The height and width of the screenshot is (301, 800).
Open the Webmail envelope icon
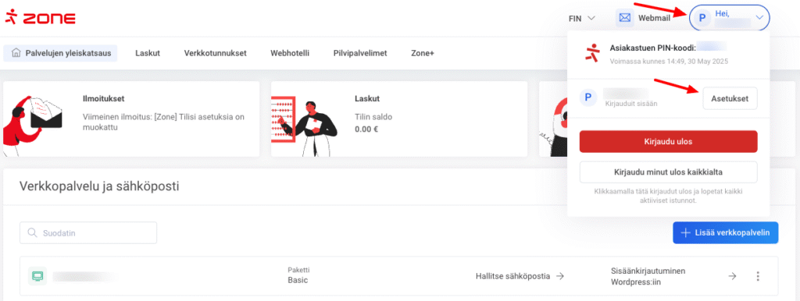624,19
